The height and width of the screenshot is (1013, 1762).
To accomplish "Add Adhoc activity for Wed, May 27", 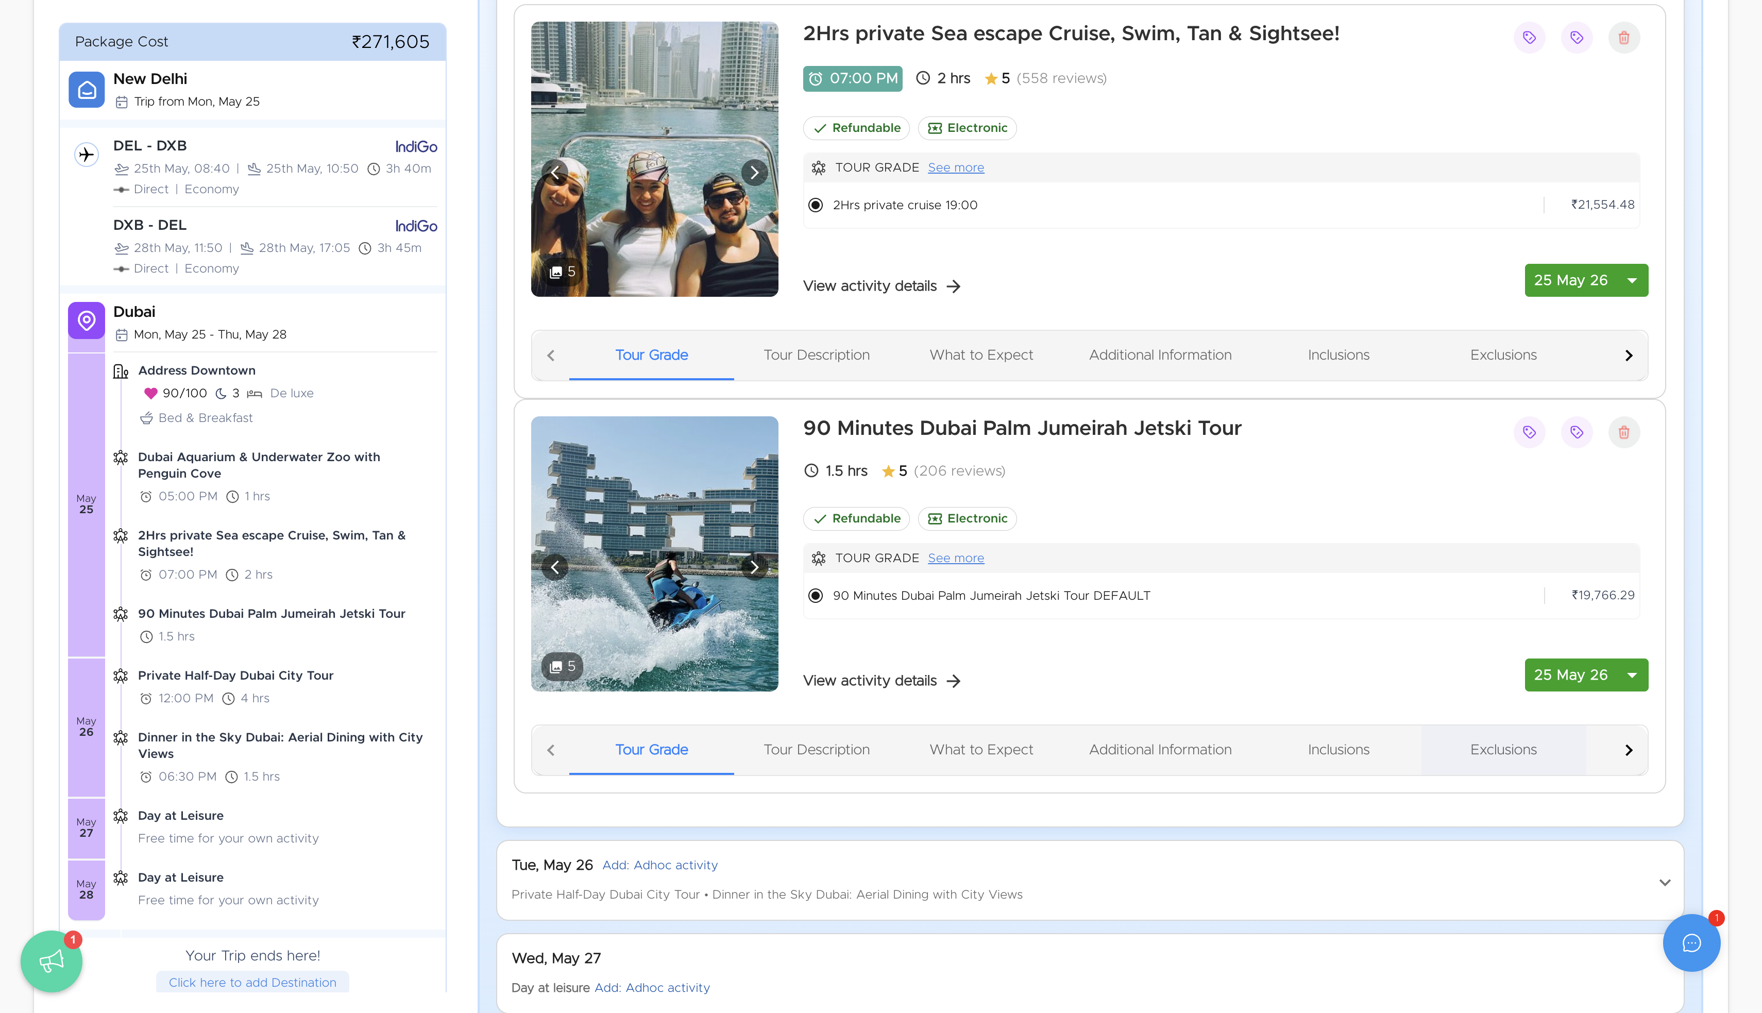I will pos(652,987).
